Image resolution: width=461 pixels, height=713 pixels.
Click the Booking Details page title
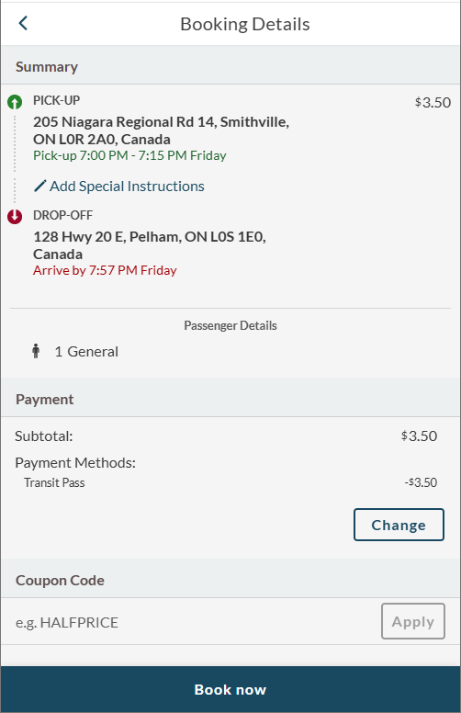coord(245,24)
